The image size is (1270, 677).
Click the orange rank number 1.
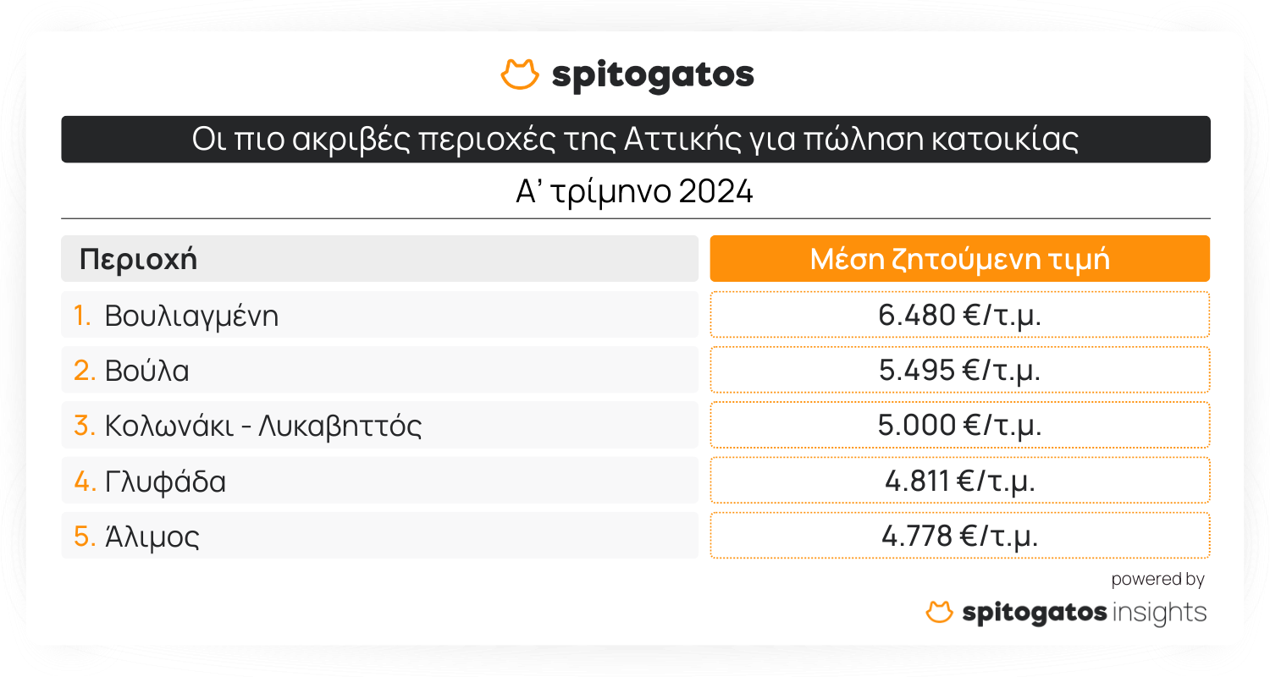point(81,316)
